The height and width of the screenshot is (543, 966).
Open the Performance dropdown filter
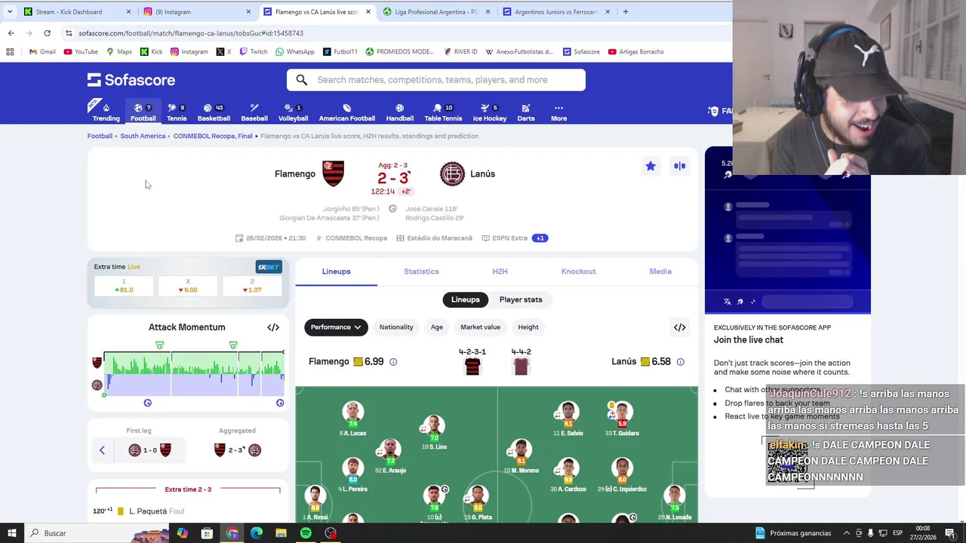[336, 327]
